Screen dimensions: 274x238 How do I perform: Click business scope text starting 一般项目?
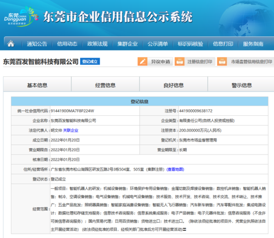(158, 209)
